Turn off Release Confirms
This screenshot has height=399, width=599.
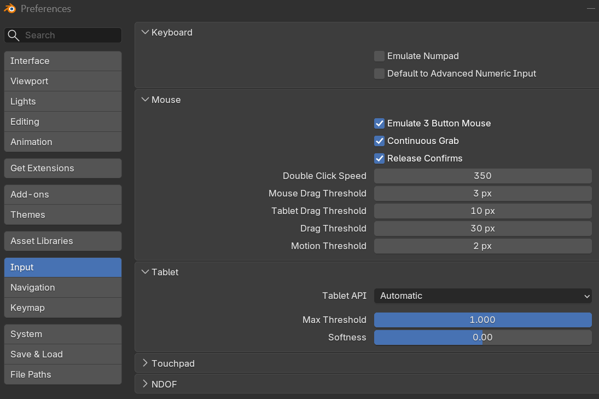coord(379,159)
